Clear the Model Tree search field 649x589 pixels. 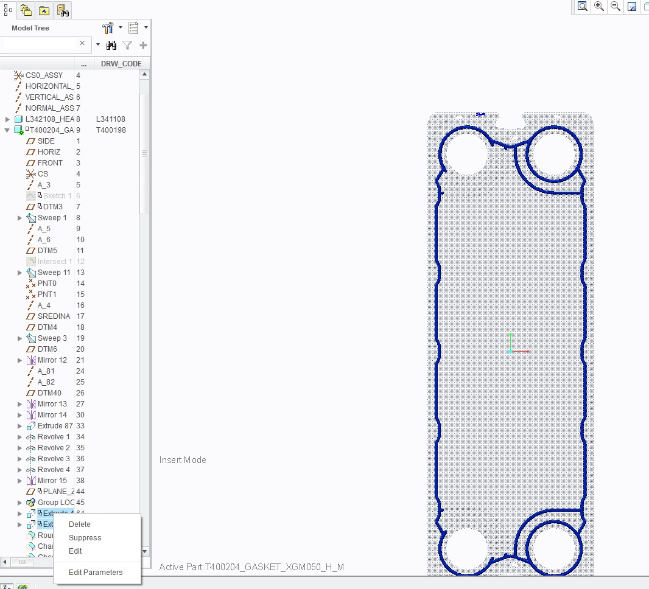[x=82, y=43]
